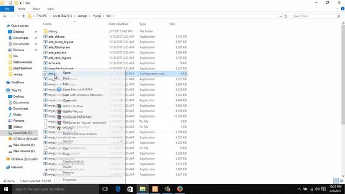Choose Create shortcut in context menu
This screenshot has width=345, height=194.
click(73, 162)
